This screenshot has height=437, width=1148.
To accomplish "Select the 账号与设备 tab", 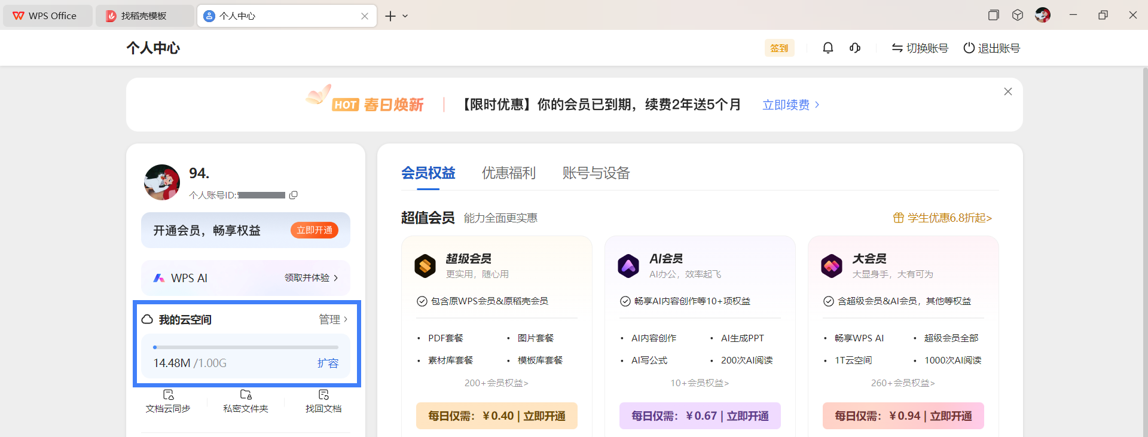I will pyautogui.click(x=596, y=173).
